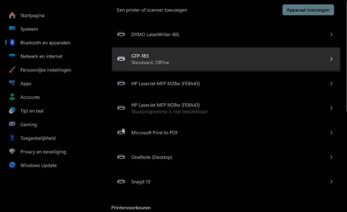Viewport: 347px width, 212px height.
Task: Open the Gaming controller icon
Action: click(12, 124)
